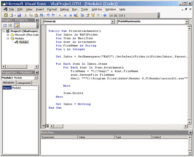Click the Paste clipboard icon
The height and width of the screenshot is (157, 194).
point(36,15)
